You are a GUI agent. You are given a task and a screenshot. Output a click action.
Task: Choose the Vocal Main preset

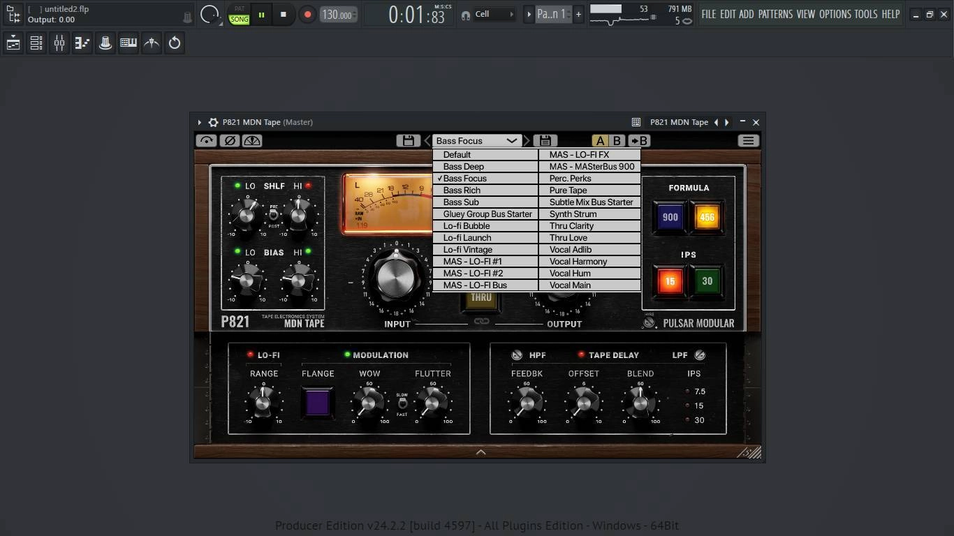[590, 285]
